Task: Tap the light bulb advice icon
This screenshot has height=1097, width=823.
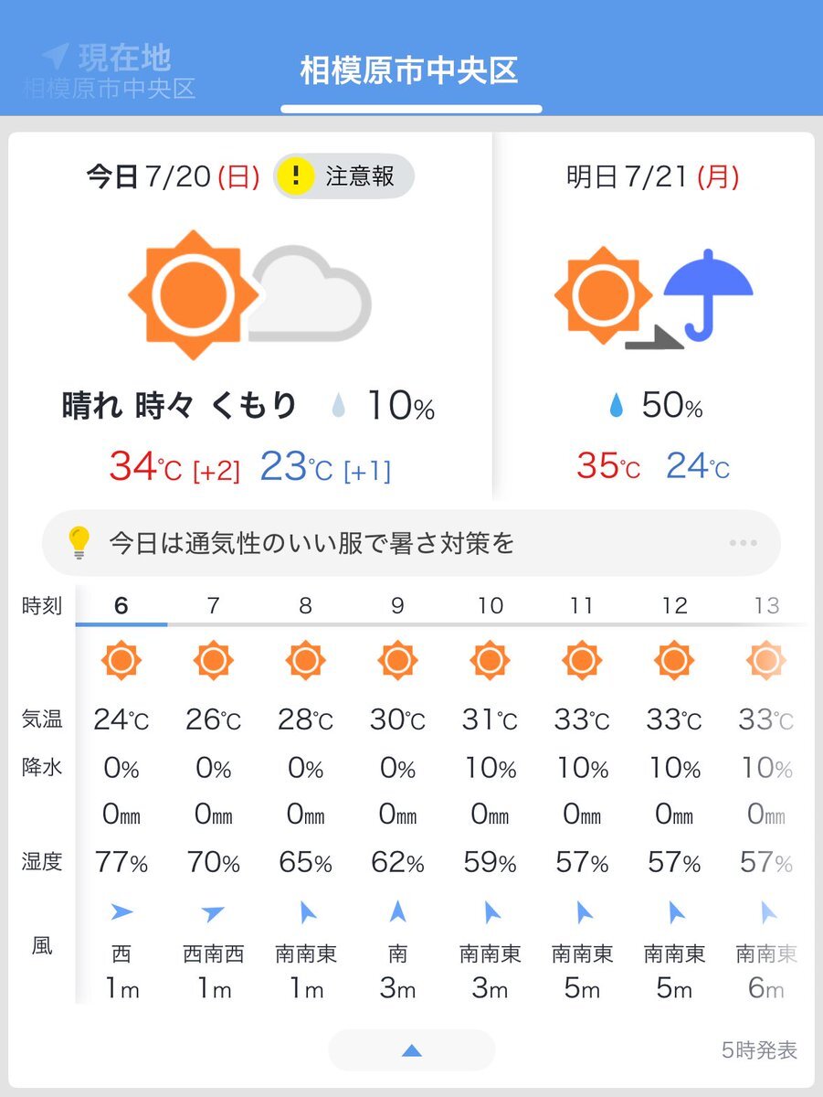Action: pyautogui.click(x=79, y=543)
